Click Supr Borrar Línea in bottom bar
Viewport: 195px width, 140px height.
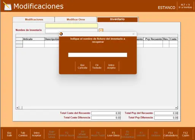coord(52,134)
